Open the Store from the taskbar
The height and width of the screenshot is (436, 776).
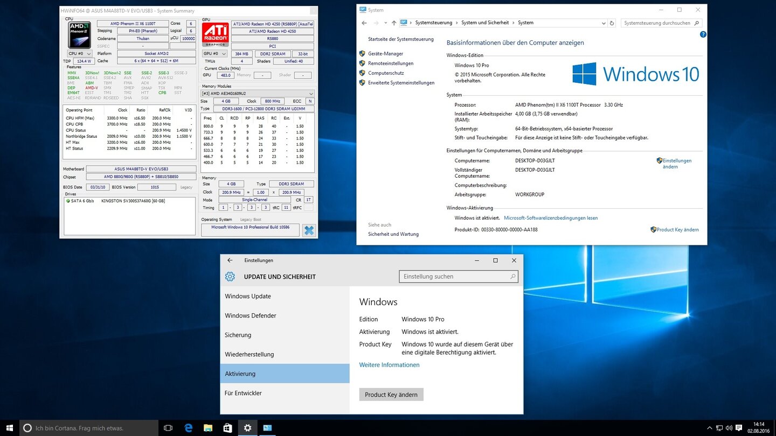click(x=227, y=428)
